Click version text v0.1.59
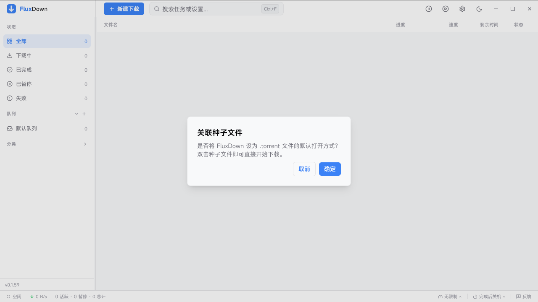Screen dimensions: 538x302 tap(12, 285)
